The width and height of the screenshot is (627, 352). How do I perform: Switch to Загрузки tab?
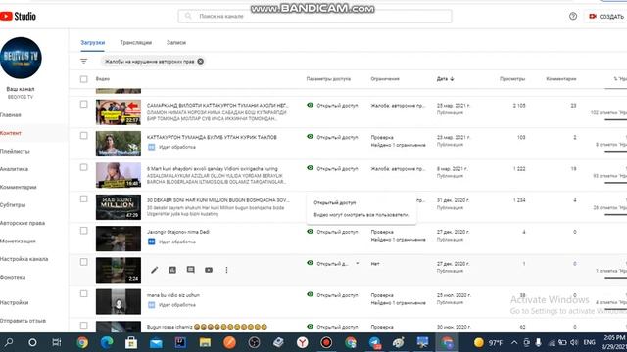point(93,42)
